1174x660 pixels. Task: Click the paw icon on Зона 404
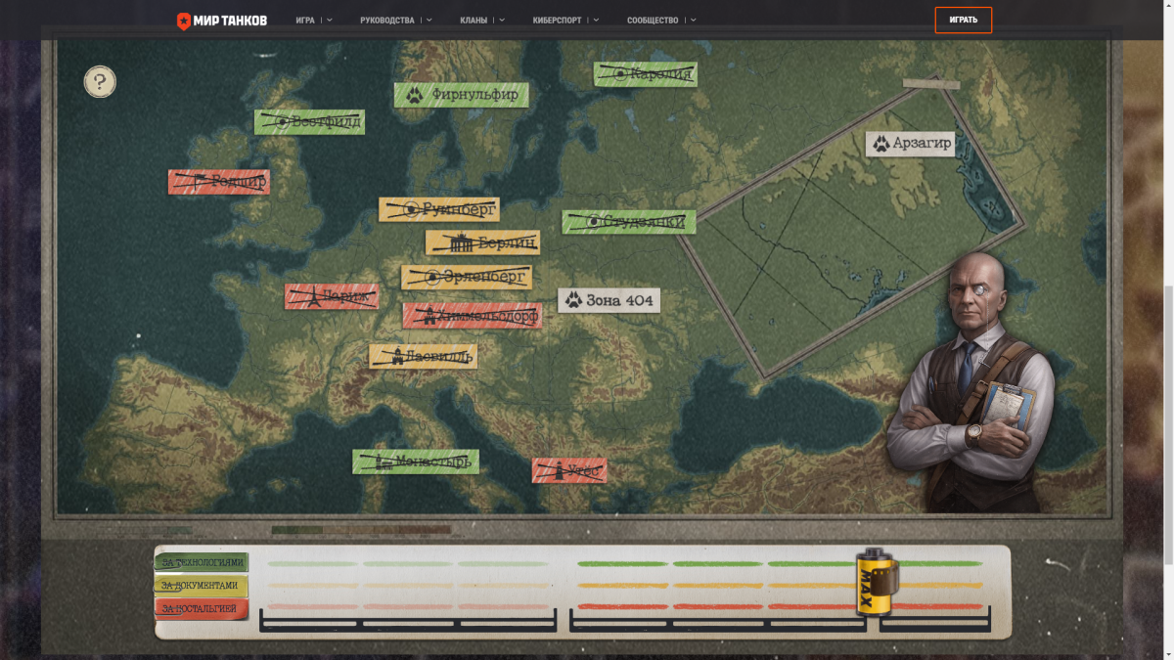[x=573, y=300]
